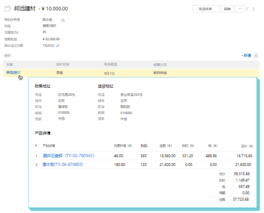Click the opportunity record icon beside 邦远建材
Screen dimensions: 264x213
(x=7, y=8)
